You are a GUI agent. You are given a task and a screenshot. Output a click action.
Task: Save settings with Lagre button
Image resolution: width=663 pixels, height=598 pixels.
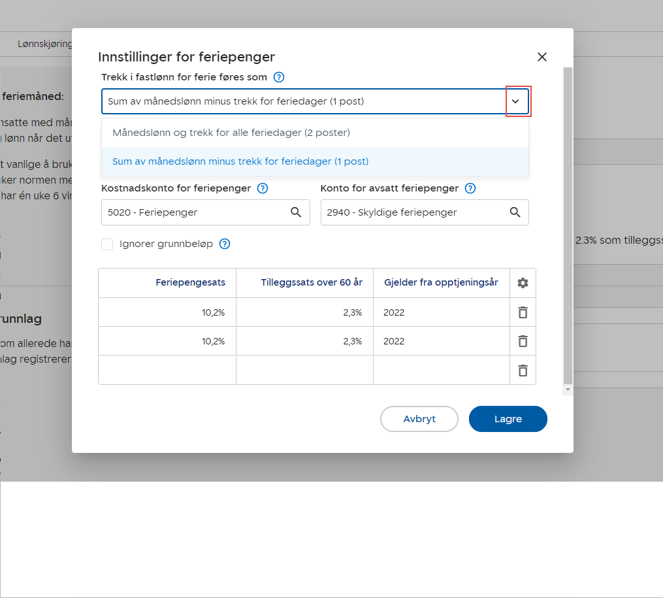(x=508, y=419)
